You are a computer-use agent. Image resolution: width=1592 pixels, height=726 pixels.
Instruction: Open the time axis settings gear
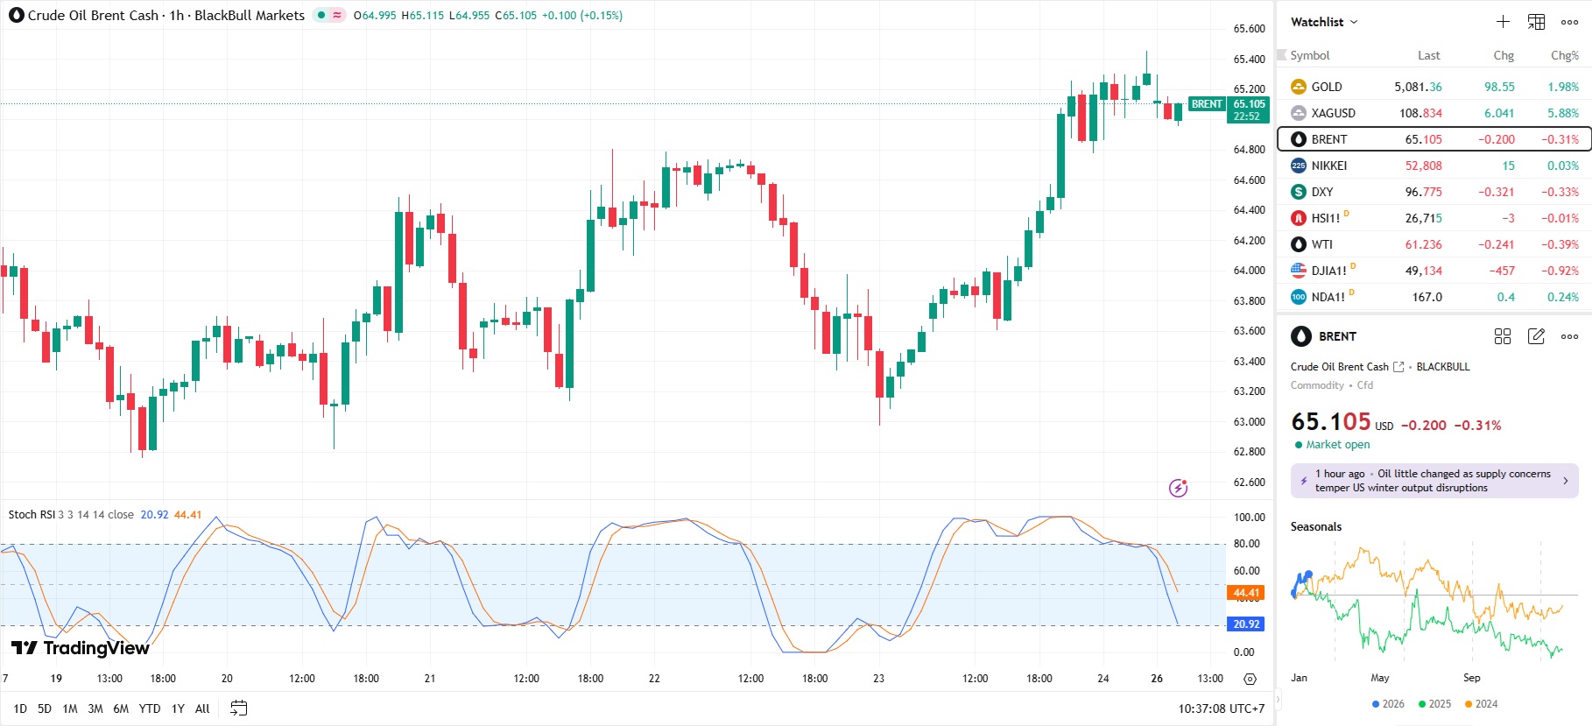tap(1250, 679)
